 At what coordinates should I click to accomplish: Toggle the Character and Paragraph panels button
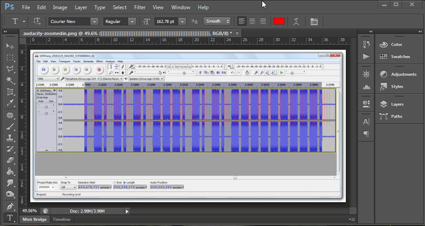click(314, 22)
